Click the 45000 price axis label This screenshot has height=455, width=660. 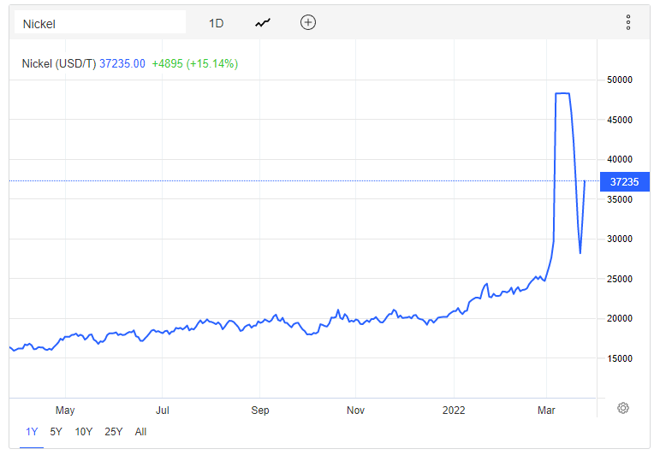620,120
